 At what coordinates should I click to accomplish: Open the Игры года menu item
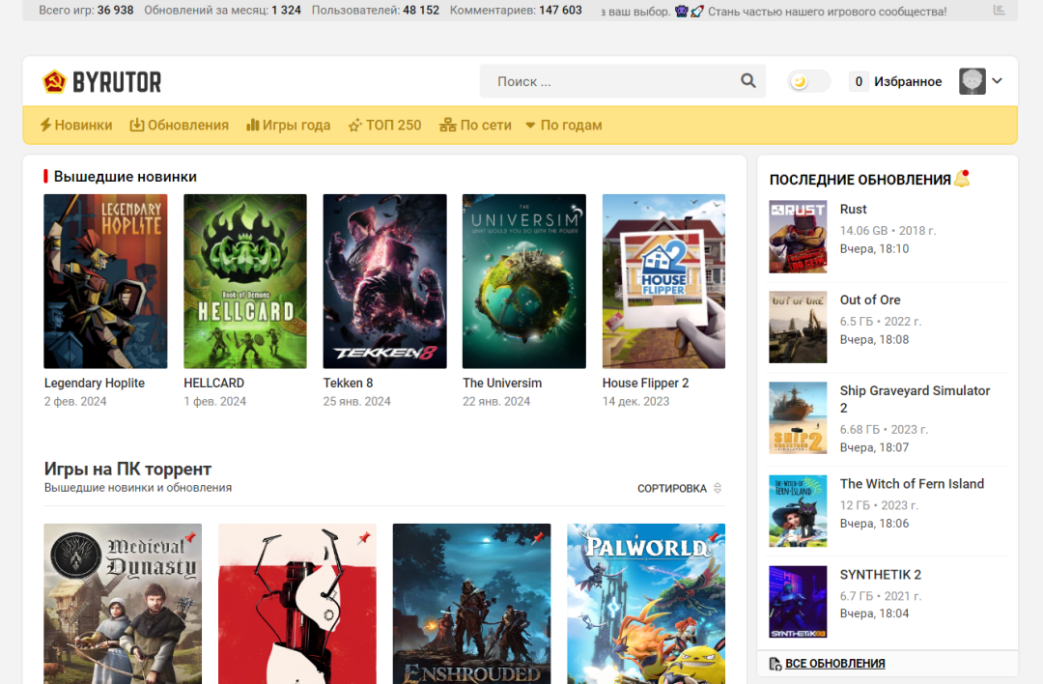(288, 125)
